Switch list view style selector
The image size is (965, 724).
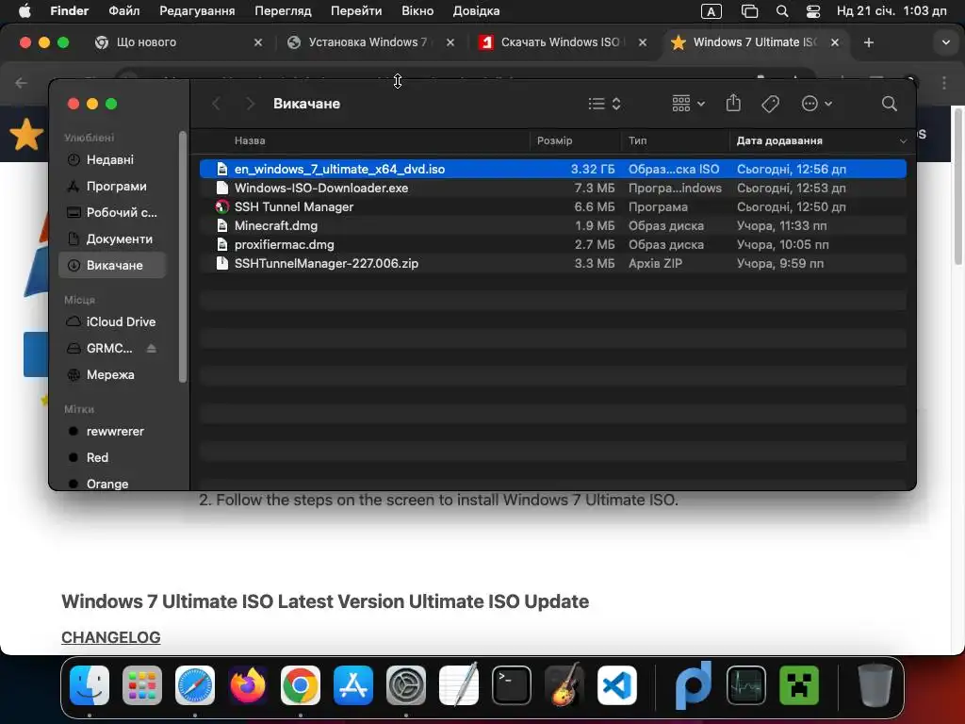[x=604, y=104]
